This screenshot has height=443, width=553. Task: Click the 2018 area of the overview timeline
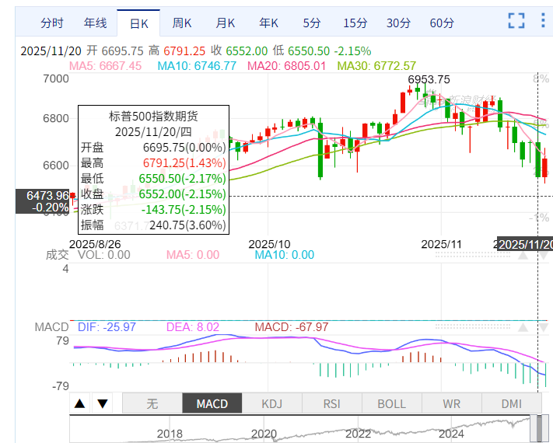click(170, 434)
